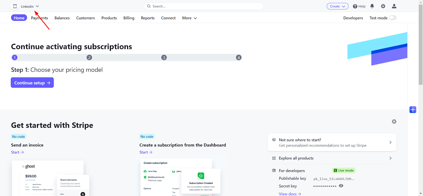The width and height of the screenshot is (423, 196).
Task: Click step 4 on the progress bar
Action: [238, 58]
